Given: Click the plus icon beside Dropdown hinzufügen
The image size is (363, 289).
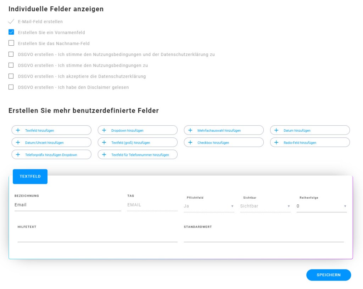Looking at the screenshot, I should tap(104, 130).
